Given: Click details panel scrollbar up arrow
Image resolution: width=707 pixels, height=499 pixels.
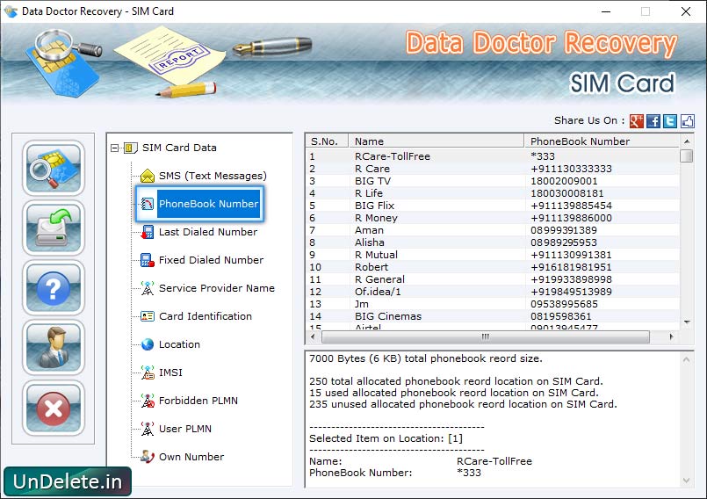Looking at the screenshot, I should [686, 359].
